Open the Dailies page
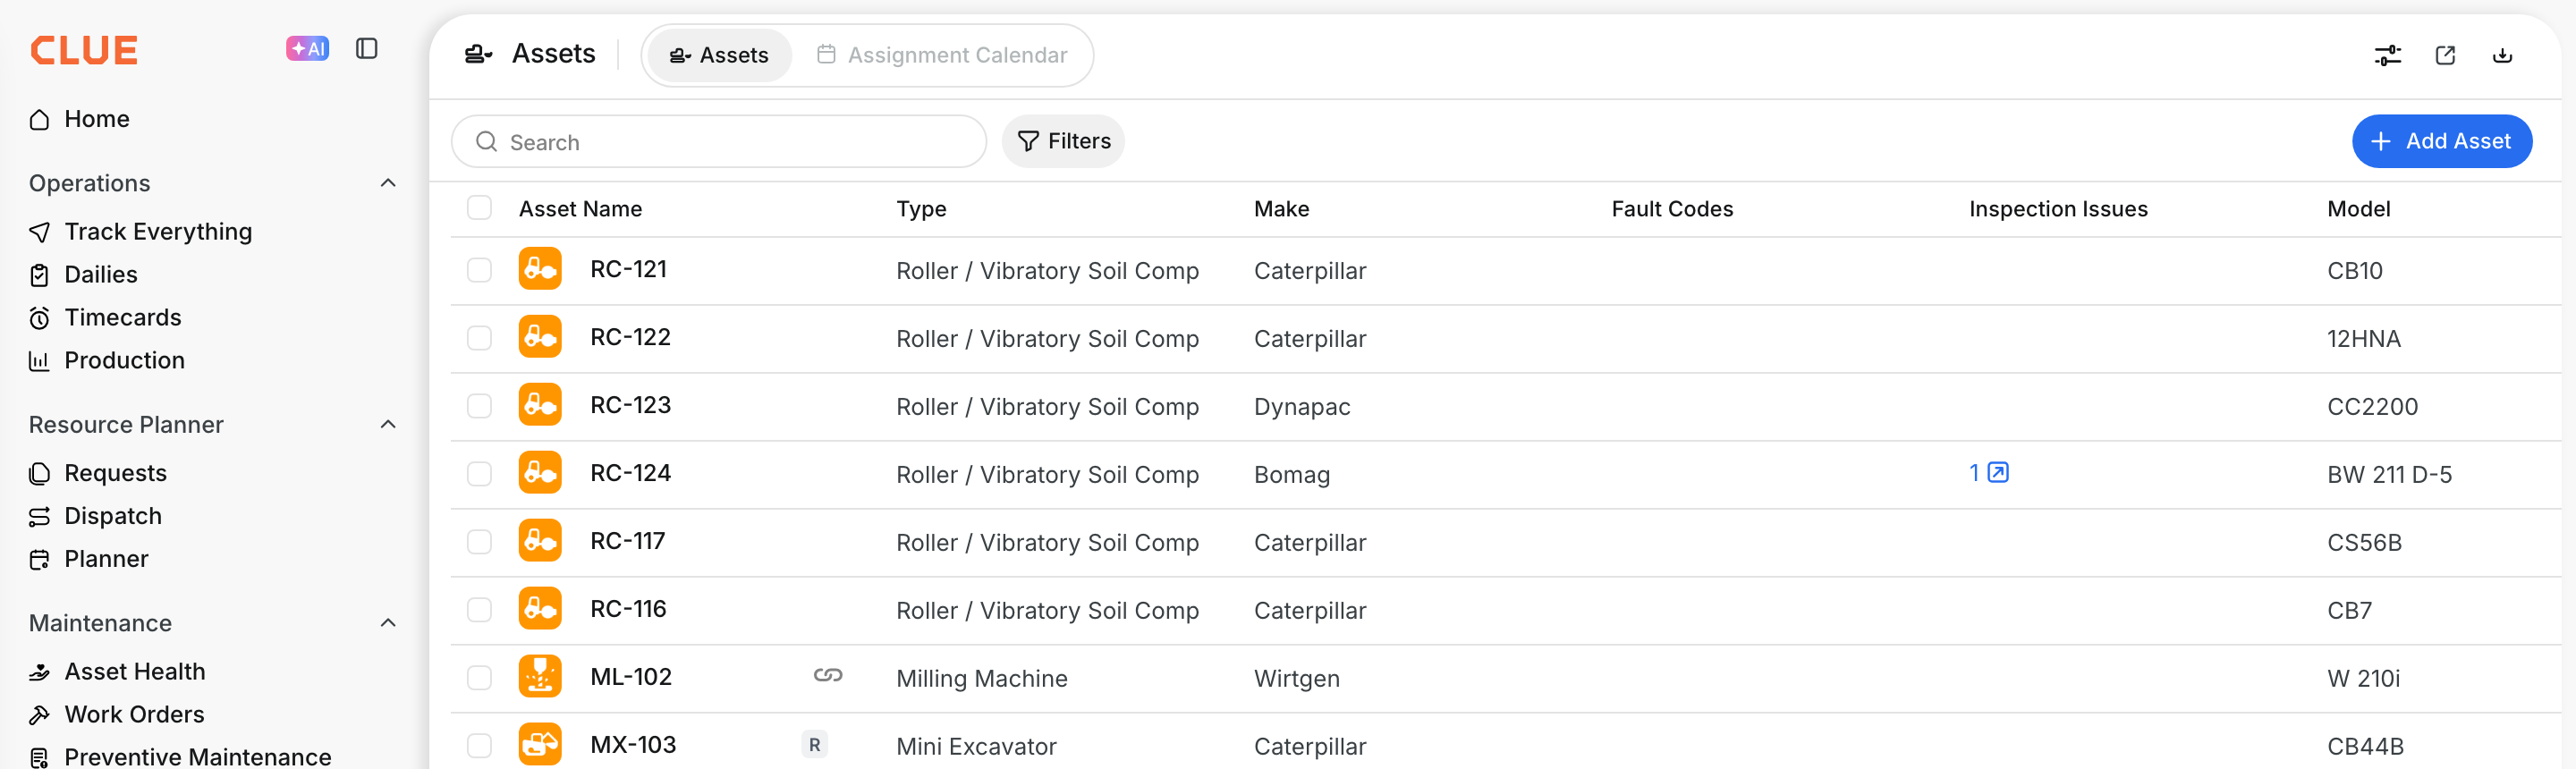 [84, 275]
